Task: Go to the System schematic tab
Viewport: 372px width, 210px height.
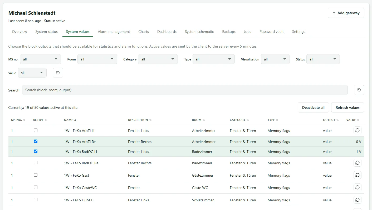Action: tap(199, 32)
